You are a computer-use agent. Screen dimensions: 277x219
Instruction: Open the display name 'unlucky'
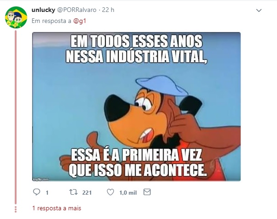tap(43, 10)
